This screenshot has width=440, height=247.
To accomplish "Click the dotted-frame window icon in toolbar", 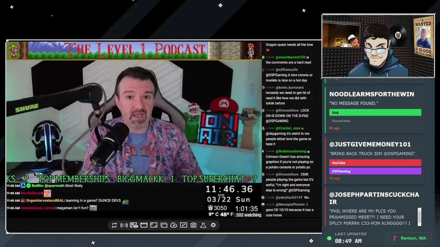I will point(164,225).
